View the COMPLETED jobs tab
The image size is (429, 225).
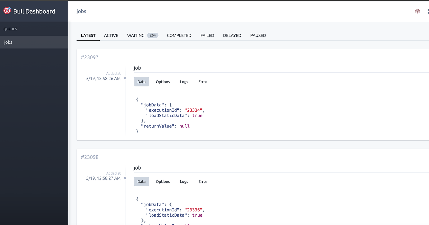pyautogui.click(x=179, y=35)
